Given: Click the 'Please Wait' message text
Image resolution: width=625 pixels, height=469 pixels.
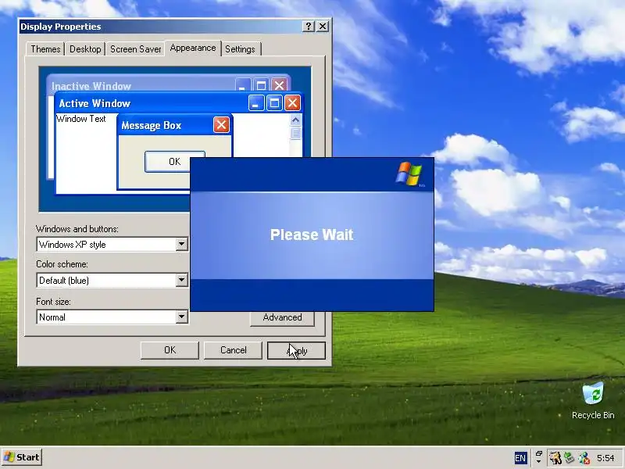Looking at the screenshot, I should click(312, 234).
